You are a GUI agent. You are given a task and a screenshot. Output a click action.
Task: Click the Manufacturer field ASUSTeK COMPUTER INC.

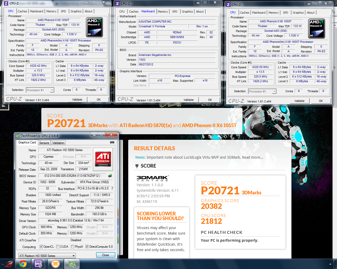tap(177, 22)
